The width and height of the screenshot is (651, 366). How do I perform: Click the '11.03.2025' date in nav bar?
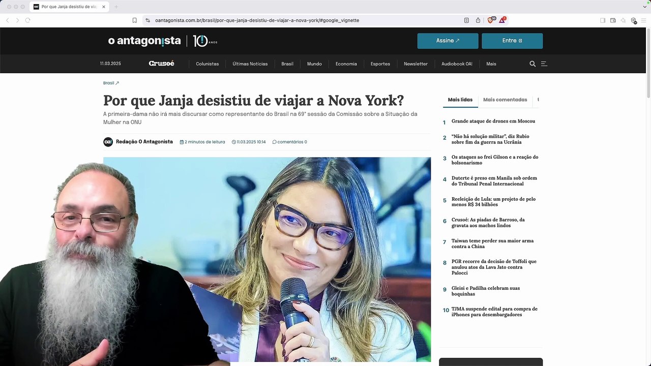pos(110,64)
